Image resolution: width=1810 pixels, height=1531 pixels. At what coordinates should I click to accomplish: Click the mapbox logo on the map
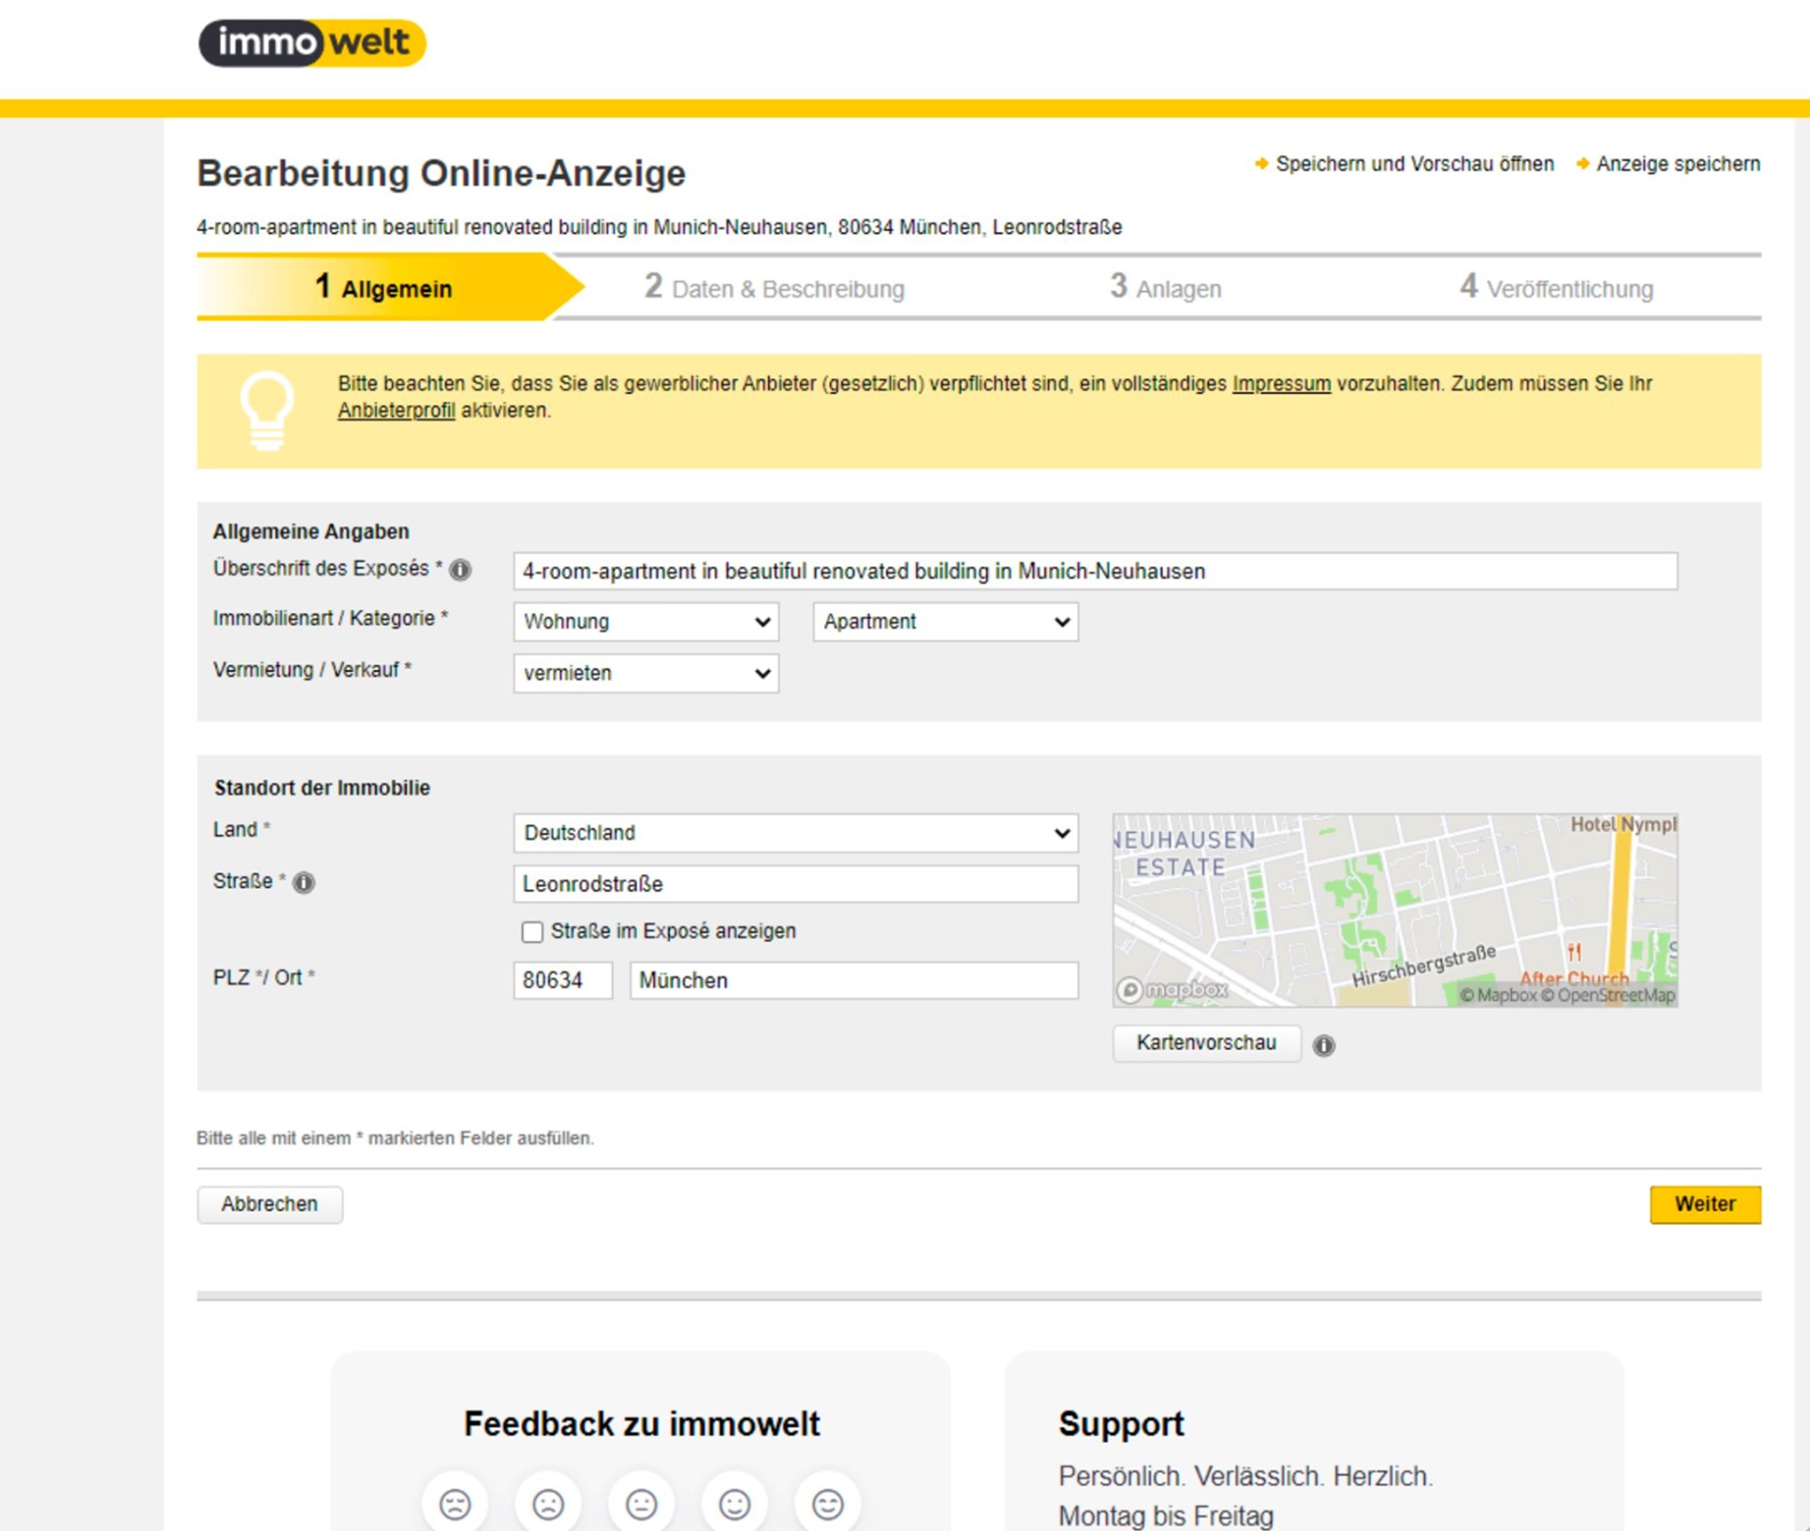(x=1172, y=989)
